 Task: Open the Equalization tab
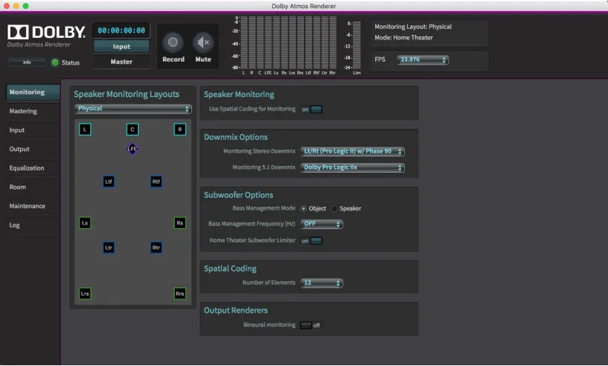(33, 168)
